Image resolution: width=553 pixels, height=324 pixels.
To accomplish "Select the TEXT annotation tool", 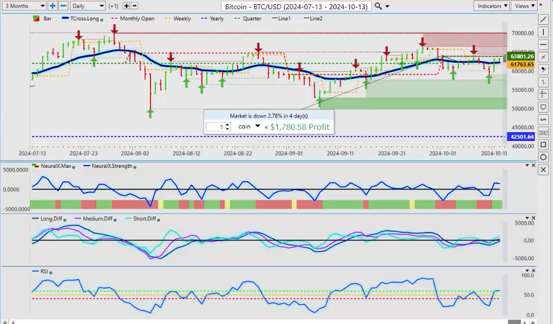I will (543, 132).
